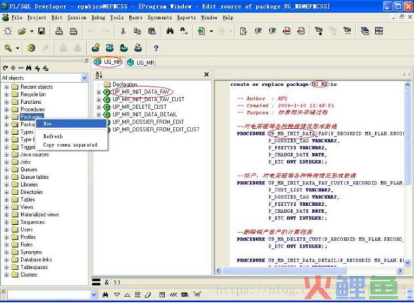Click the Find binoculars toolbar icon
The width and height of the screenshot is (414, 303).
pos(170,31)
